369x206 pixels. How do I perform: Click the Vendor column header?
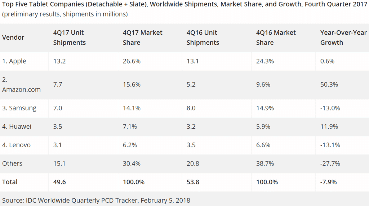pos(13,38)
